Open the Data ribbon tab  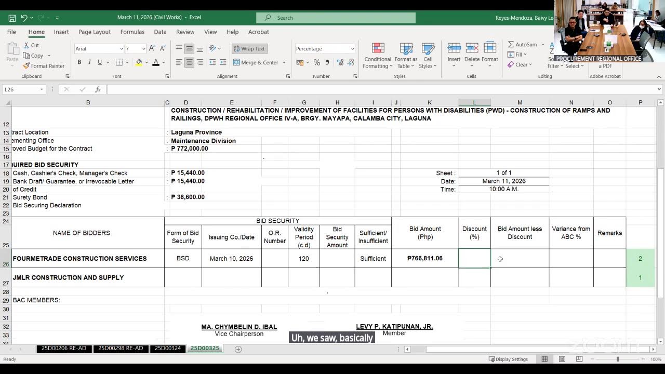[x=160, y=32]
